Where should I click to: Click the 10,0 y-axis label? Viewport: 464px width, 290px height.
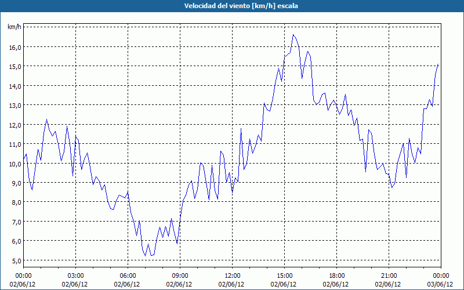coord(14,164)
